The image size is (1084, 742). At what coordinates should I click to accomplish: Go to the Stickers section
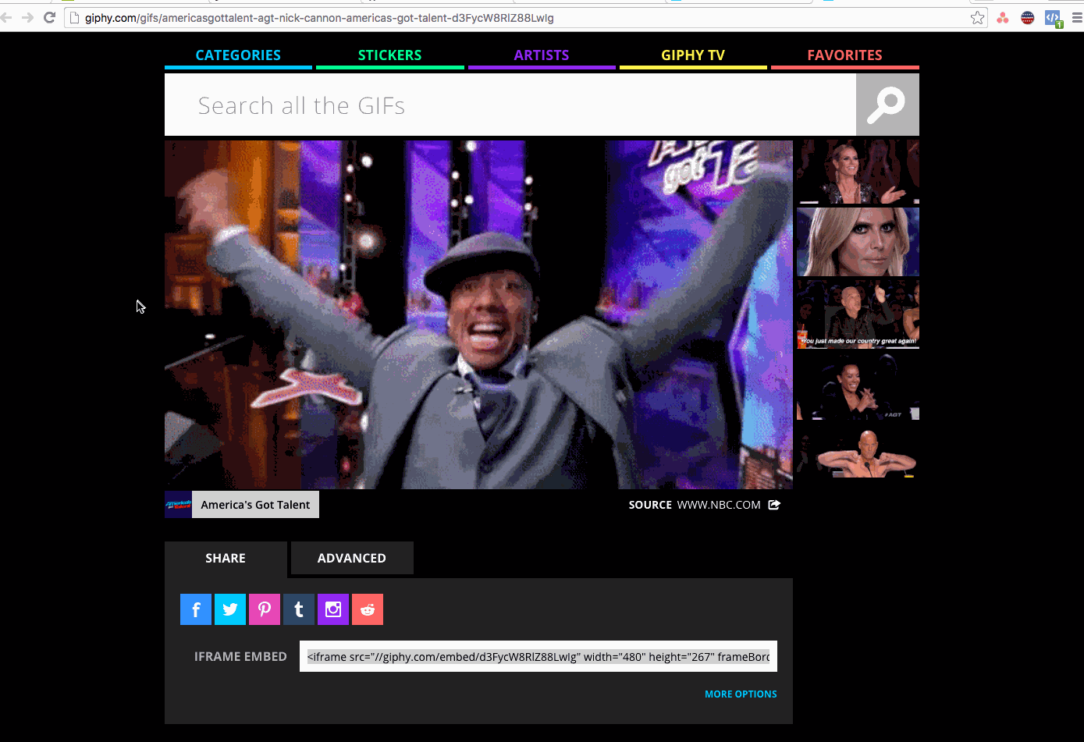tap(390, 55)
